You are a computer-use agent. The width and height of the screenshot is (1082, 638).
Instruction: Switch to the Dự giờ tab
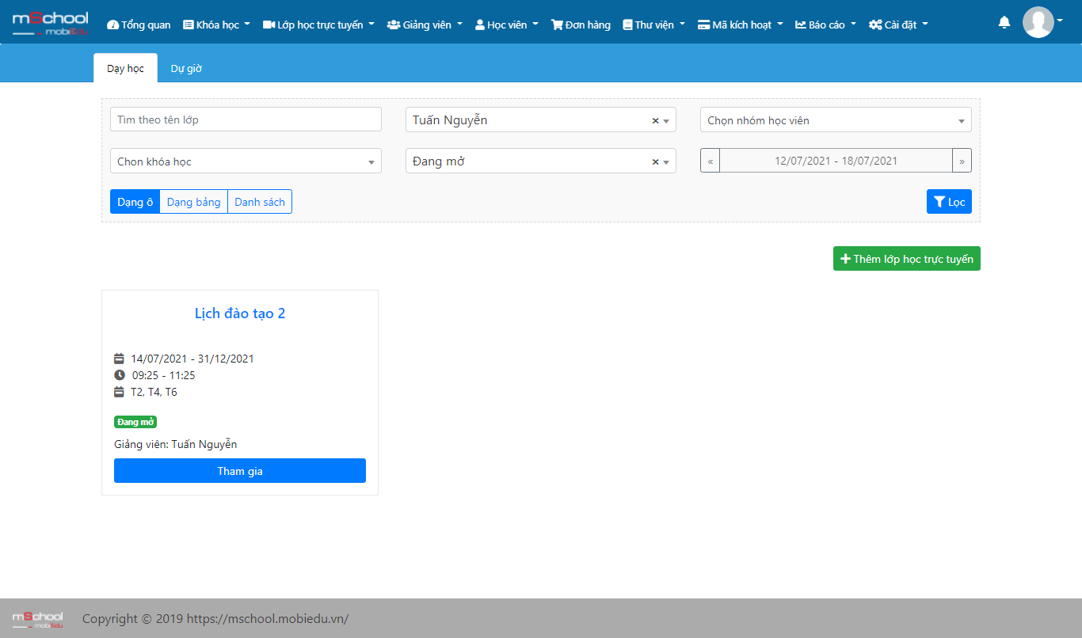tap(186, 68)
